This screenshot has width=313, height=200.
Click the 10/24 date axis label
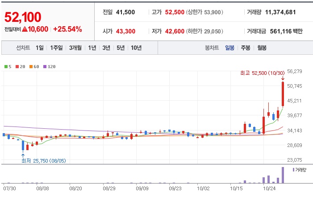point(269,188)
